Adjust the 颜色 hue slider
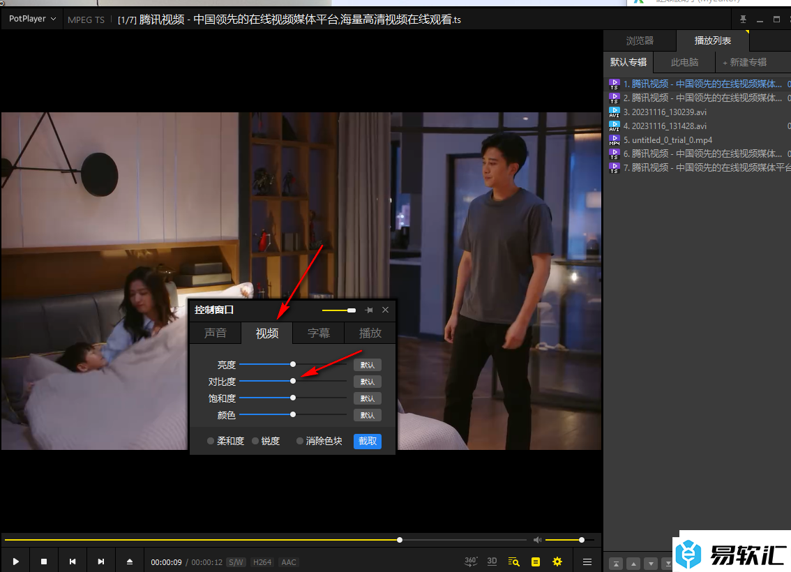 [x=292, y=414]
